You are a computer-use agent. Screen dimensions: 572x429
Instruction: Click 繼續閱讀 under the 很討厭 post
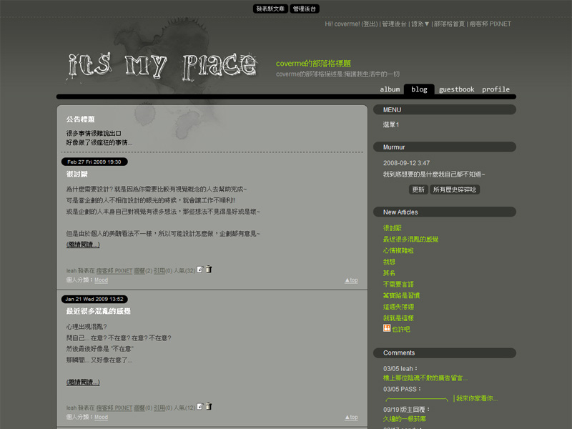click(x=83, y=245)
